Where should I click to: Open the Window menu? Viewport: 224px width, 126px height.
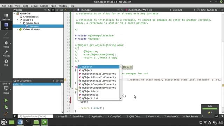[63, 6]
